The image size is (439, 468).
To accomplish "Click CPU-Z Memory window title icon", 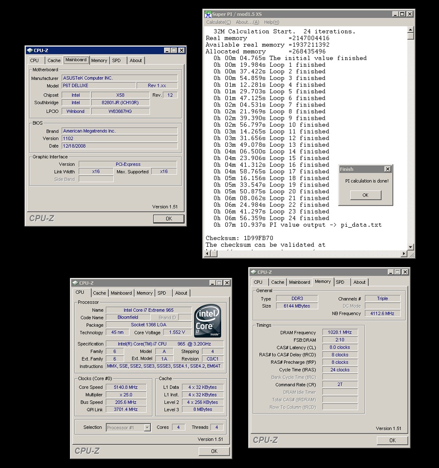I will [x=254, y=272].
